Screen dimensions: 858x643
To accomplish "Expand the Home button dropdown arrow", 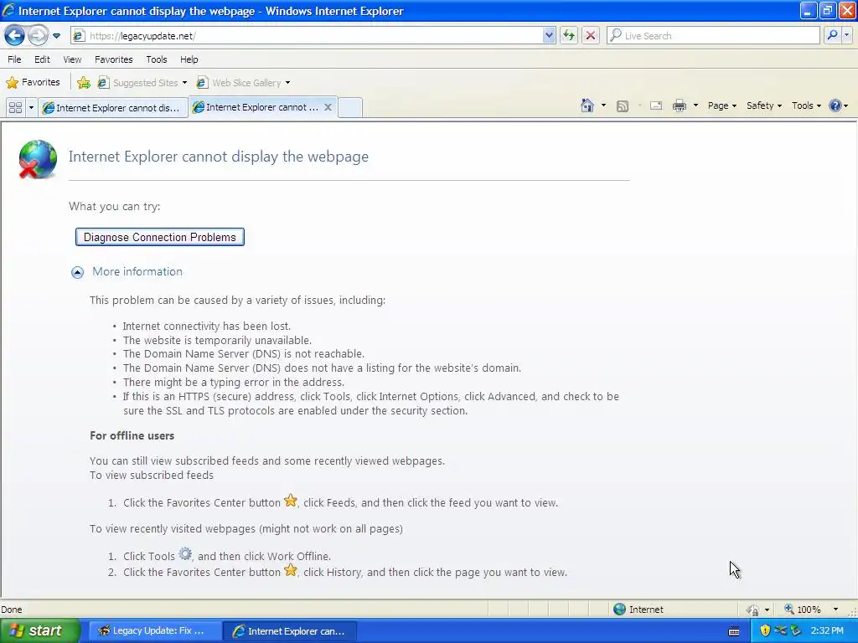I will [x=603, y=105].
